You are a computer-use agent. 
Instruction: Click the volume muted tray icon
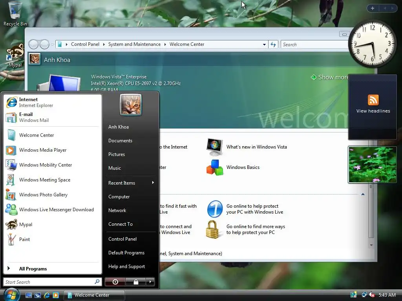point(372,295)
